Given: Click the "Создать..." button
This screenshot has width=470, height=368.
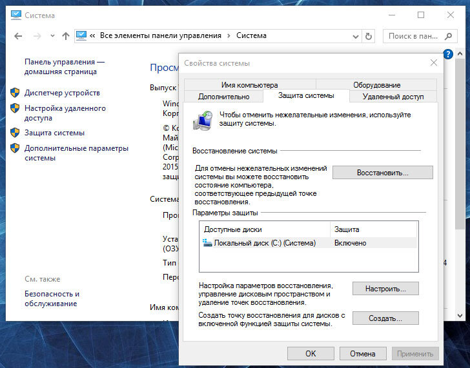Looking at the screenshot, I should tap(385, 318).
